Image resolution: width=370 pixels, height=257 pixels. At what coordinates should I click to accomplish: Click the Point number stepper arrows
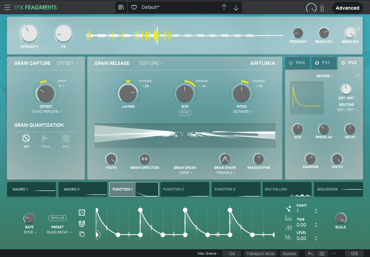pos(316,211)
